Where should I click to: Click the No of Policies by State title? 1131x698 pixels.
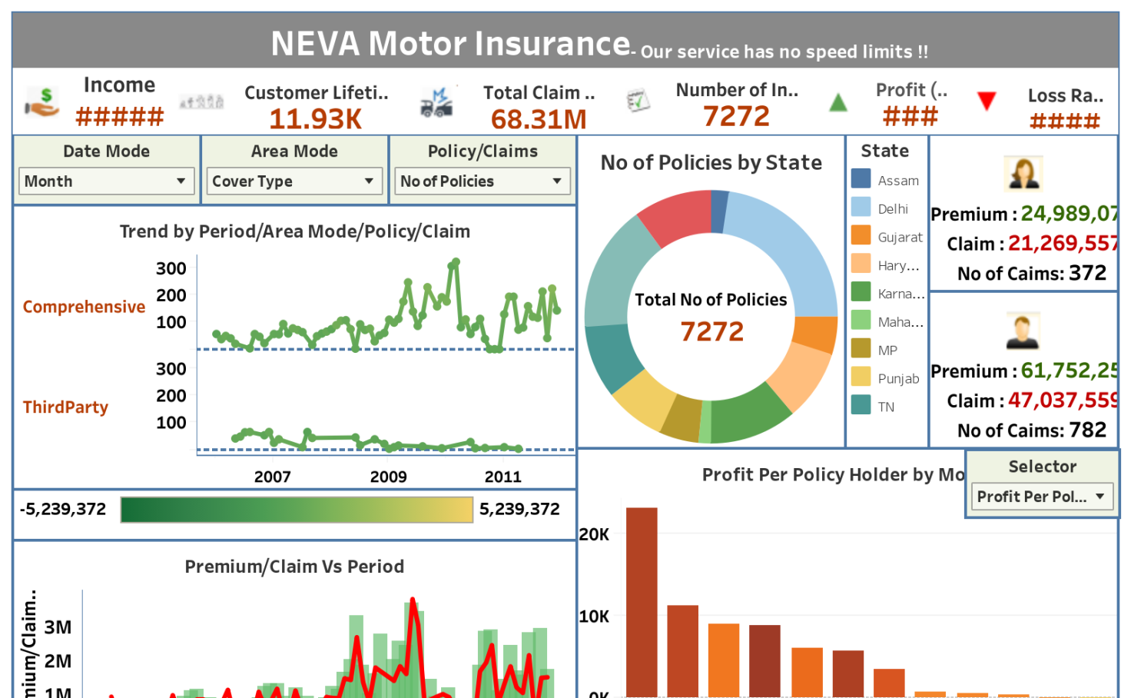(x=711, y=163)
